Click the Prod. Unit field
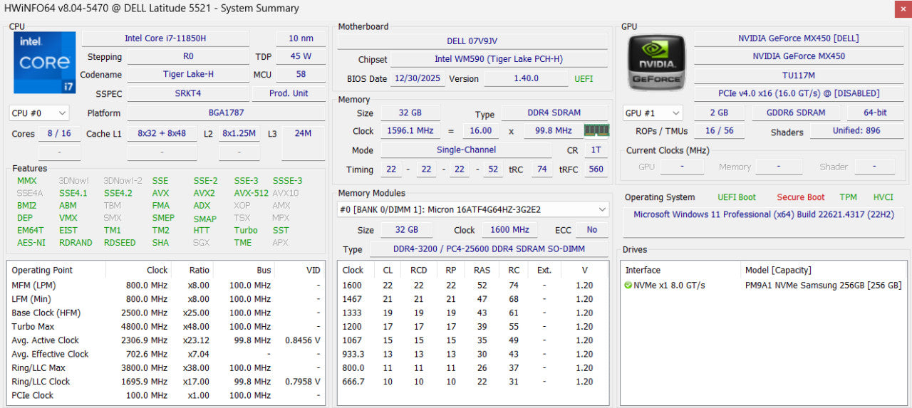The image size is (912, 408). pyautogui.click(x=289, y=93)
